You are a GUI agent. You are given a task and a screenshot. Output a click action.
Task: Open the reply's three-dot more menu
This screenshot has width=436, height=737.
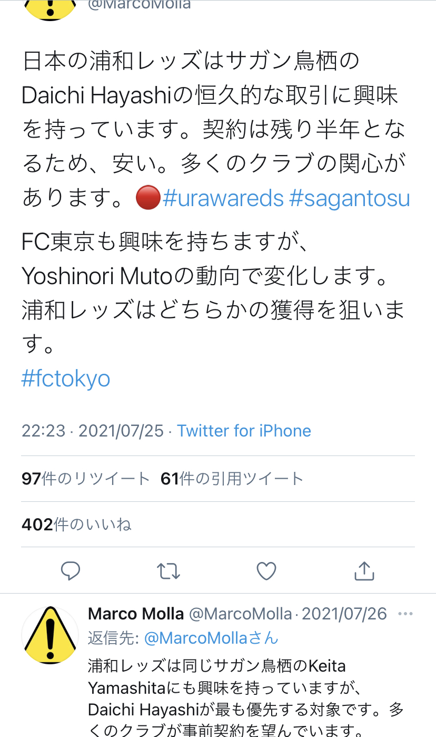pos(405,614)
